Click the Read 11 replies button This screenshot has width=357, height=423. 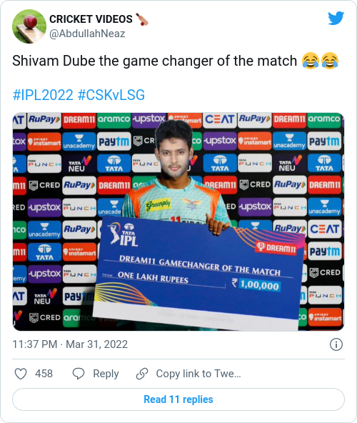pos(178,399)
